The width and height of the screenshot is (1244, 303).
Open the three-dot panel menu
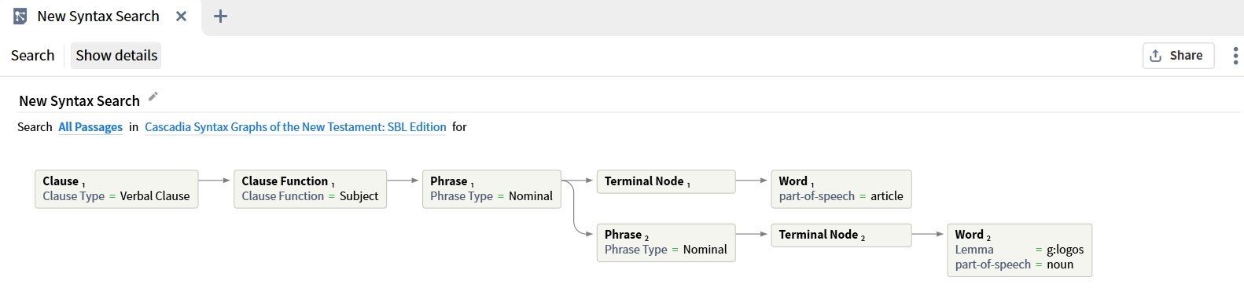tap(1235, 56)
